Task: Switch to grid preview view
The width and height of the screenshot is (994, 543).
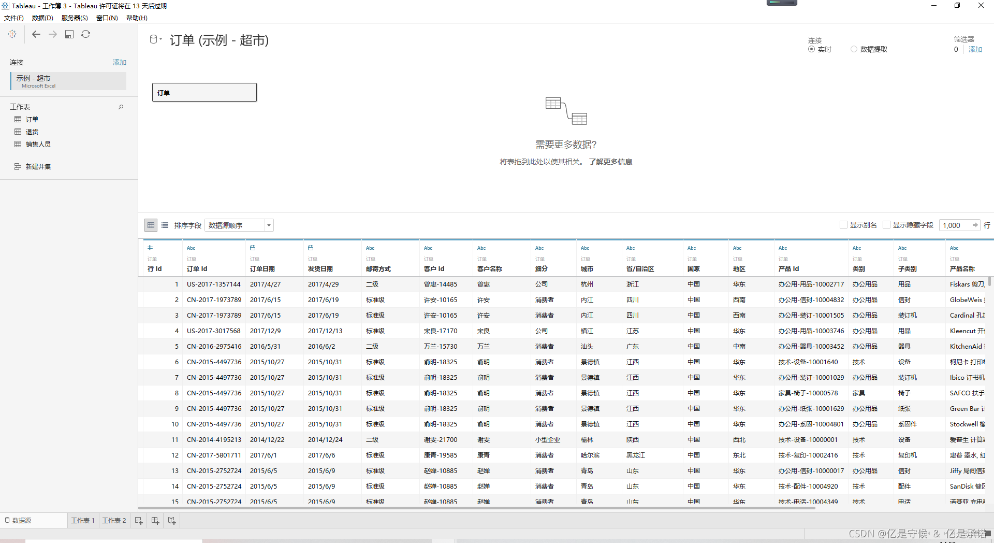Action: tap(151, 225)
